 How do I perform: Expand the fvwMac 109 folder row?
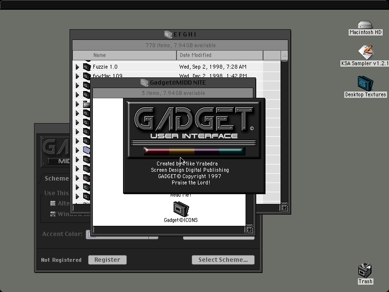point(77,76)
